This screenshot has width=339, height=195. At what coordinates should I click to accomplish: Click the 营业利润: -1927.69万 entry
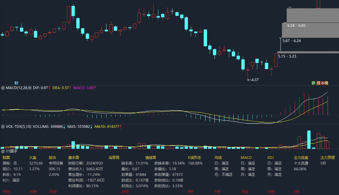point(87,180)
